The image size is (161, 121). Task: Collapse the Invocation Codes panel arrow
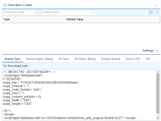pyautogui.click(x=156, y=5)
